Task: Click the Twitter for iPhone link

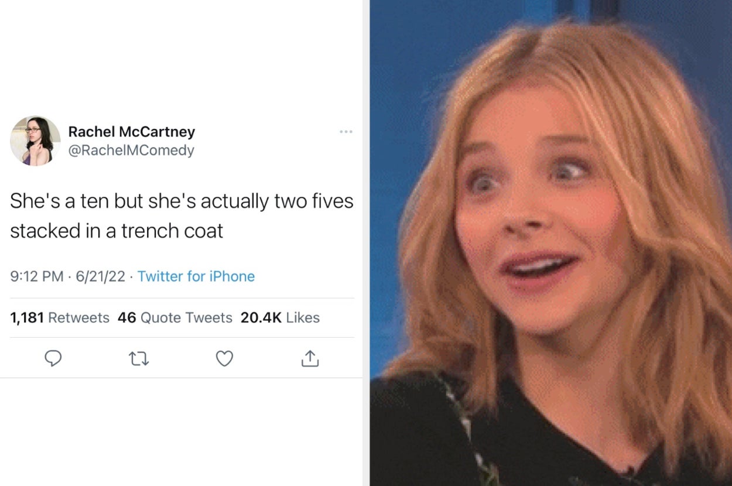Action: point(196,276)
